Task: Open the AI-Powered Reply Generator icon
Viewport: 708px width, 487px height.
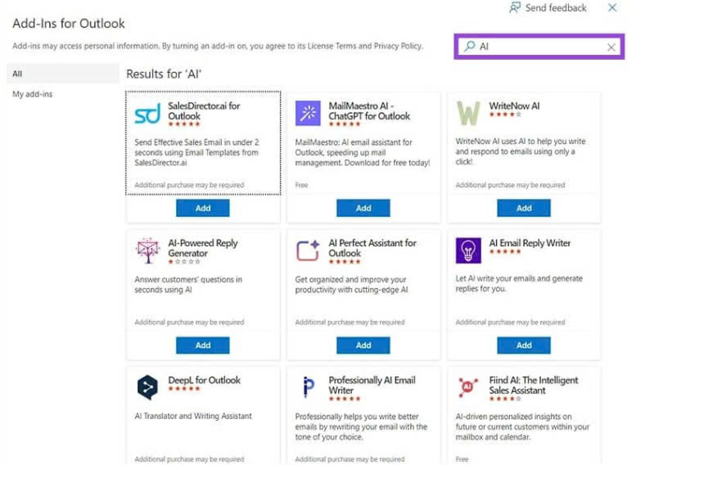Action: pyautogui.click(x=147, y=251)
